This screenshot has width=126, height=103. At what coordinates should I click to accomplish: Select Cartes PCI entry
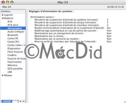(13, 42)
